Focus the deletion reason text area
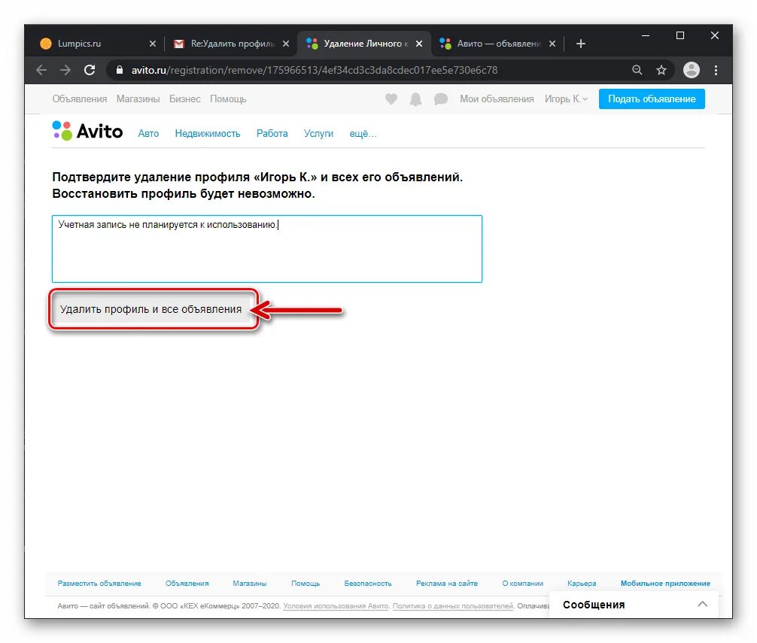The image size is (757, 643). point(267,249)
